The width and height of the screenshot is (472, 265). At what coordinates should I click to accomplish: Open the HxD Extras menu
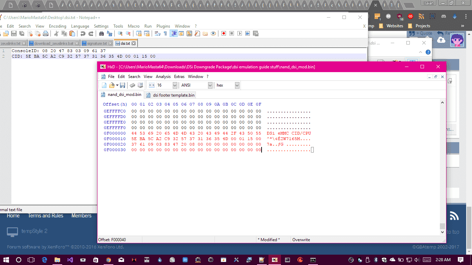click(179, 77)
